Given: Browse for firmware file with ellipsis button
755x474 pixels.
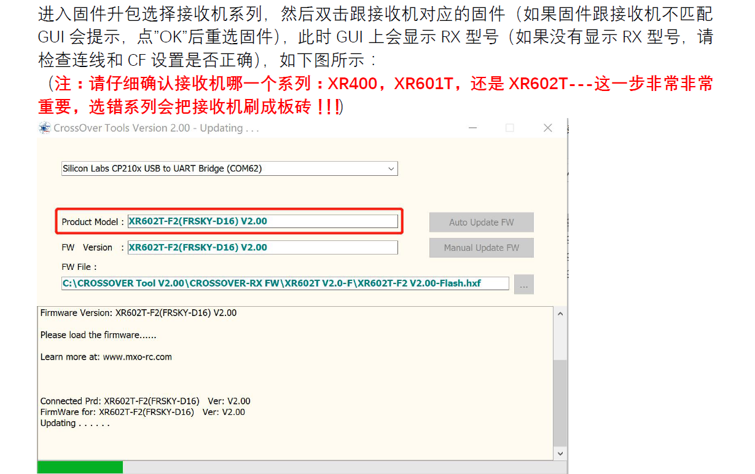Looking at the screenshot, I should pyautogui.click(x=524, y=284).
